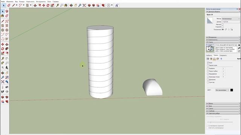This screenshot has height=135, width=241.
Task: Enable the 'Профили' profiles checkbox
Action: click(x=208, y=68)
